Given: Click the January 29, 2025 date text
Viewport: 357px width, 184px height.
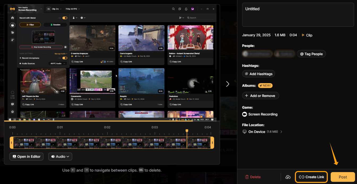Looking at the screenshot, I should pyautogui.click(x=256, y=35).
